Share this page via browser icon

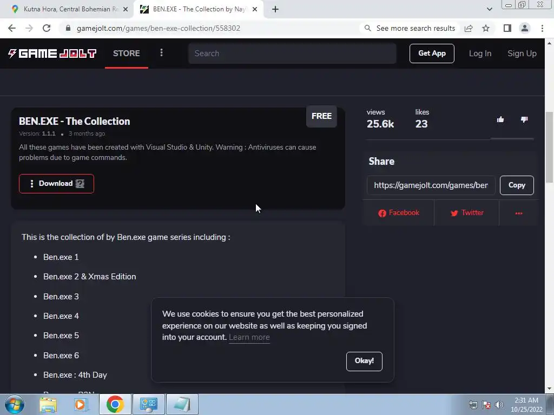469,28
